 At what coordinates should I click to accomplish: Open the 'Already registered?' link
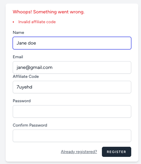[x=79, y=152]
